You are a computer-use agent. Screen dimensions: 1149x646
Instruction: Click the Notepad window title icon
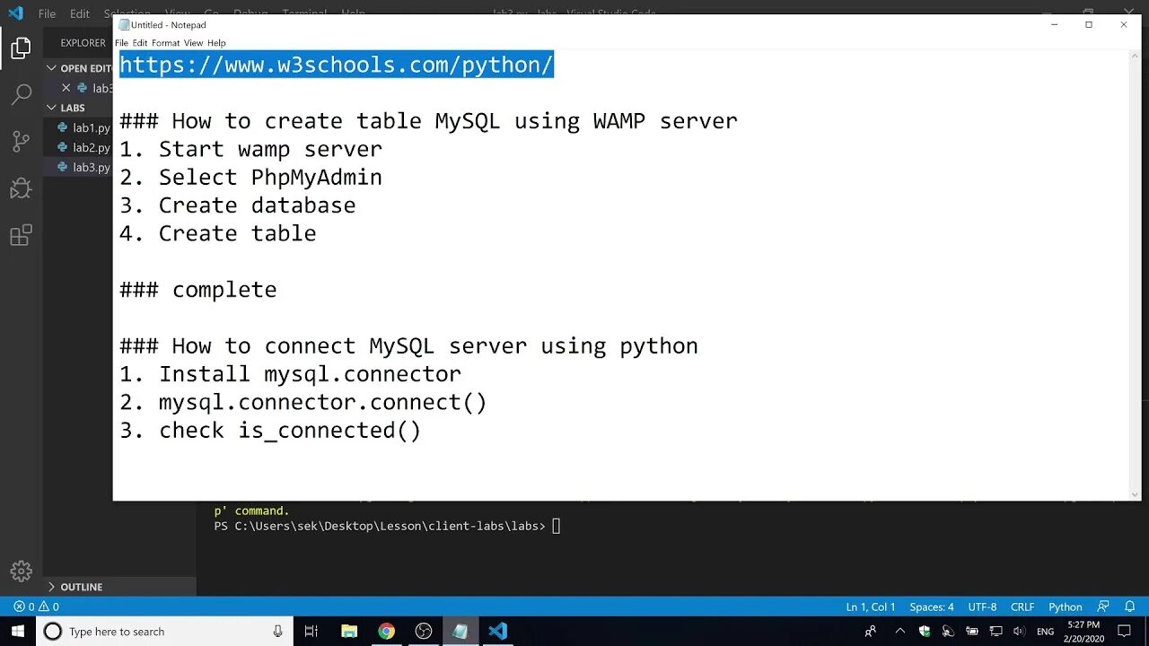point(124,25)
